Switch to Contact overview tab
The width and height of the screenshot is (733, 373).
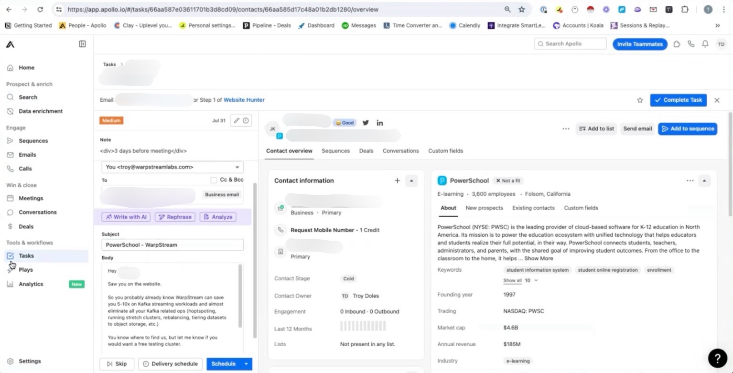(x=289, y=151)
